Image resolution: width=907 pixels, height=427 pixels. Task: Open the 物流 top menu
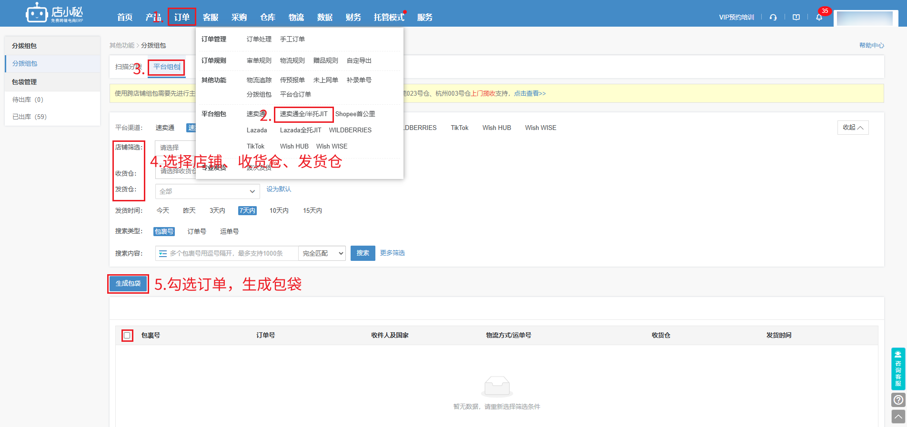tap(296, 17)
